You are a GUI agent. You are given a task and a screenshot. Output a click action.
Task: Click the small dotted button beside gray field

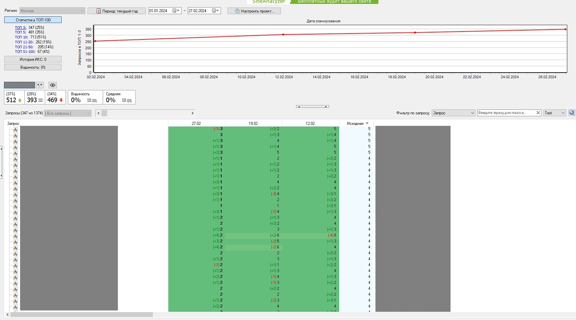(x=40, y=85)
